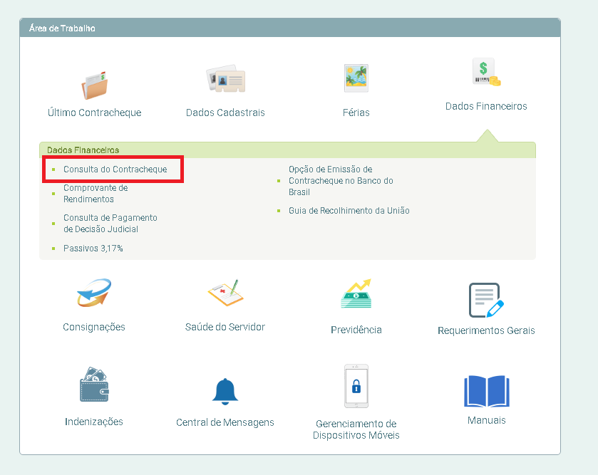Select the Dados Financeiros money icon
The width and height of the screenshot is (598, 475).
pos(486,73)
